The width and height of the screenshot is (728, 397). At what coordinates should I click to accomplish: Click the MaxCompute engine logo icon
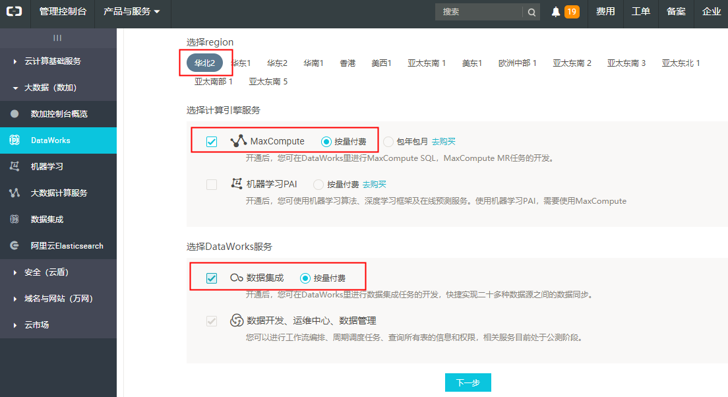click(x=238, y=140)
